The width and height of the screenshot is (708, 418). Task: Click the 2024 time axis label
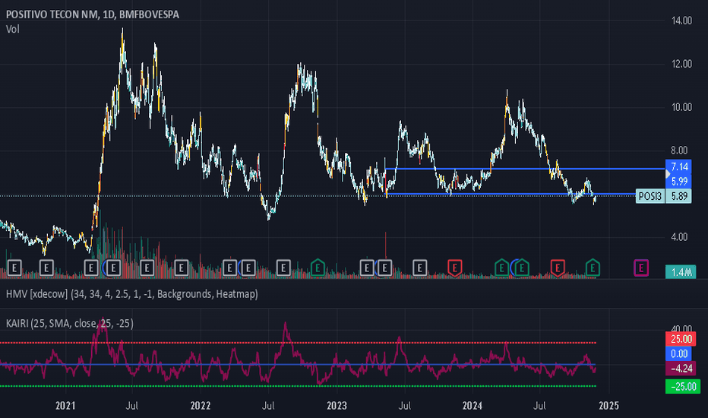pyautogui.click(x=473, y=405)
